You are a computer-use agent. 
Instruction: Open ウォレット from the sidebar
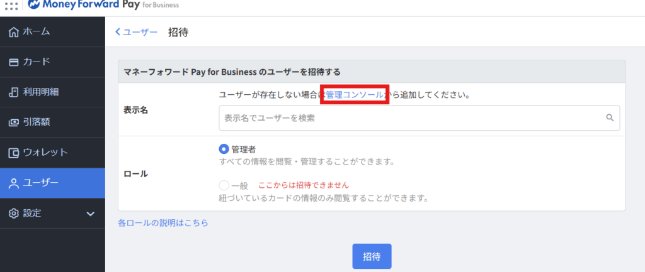45,153
